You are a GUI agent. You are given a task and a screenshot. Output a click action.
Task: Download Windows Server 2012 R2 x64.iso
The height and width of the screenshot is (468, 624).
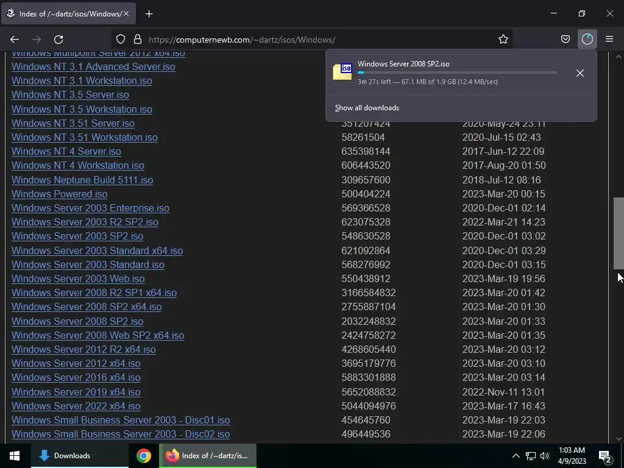point(83,349)
